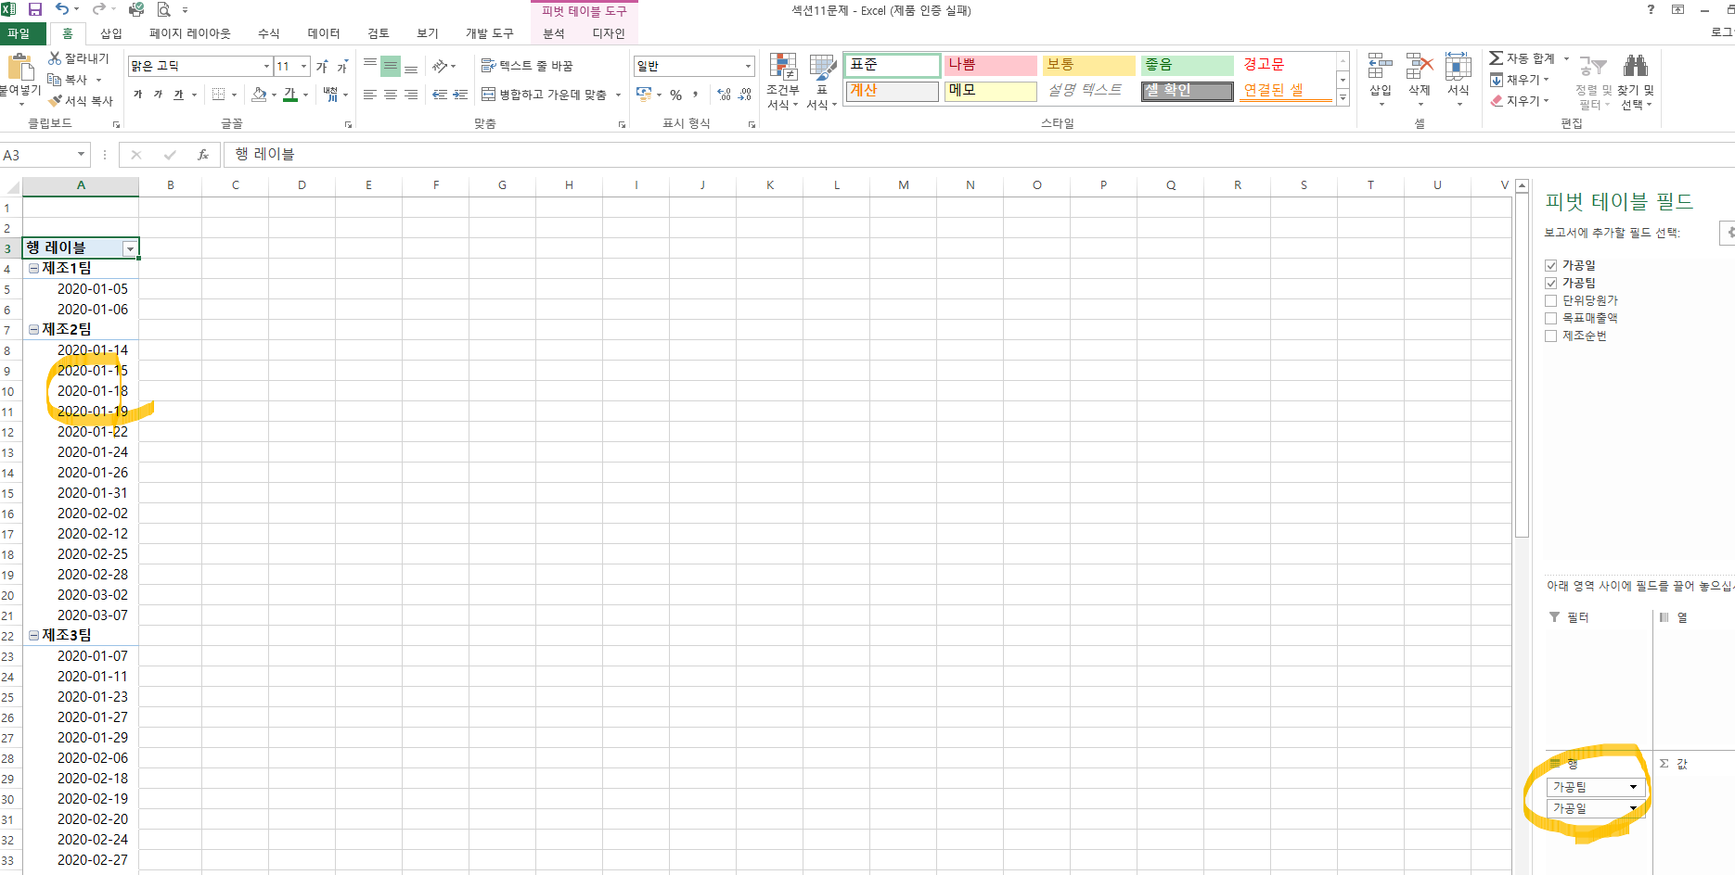Apply the 나쁨 (Bad) cell style swatch
The height and width of the screenshot is (875, 1735).
pos(990,65)
